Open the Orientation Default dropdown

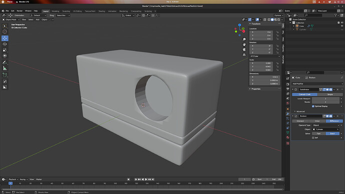38,15
